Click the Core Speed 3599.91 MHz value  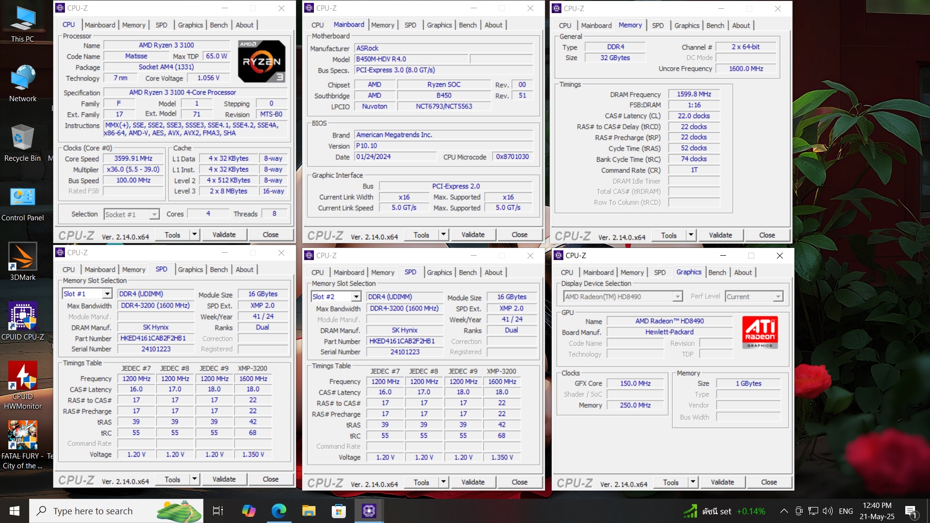(x=133, y=158)
